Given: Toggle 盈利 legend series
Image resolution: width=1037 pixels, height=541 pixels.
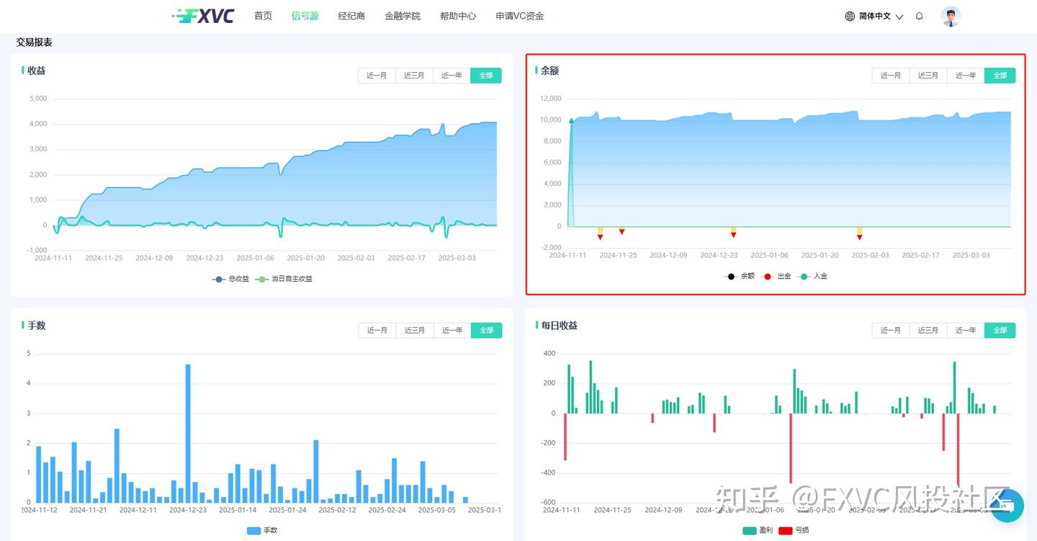Looking at the screenshot, I should tap(758, 530).
